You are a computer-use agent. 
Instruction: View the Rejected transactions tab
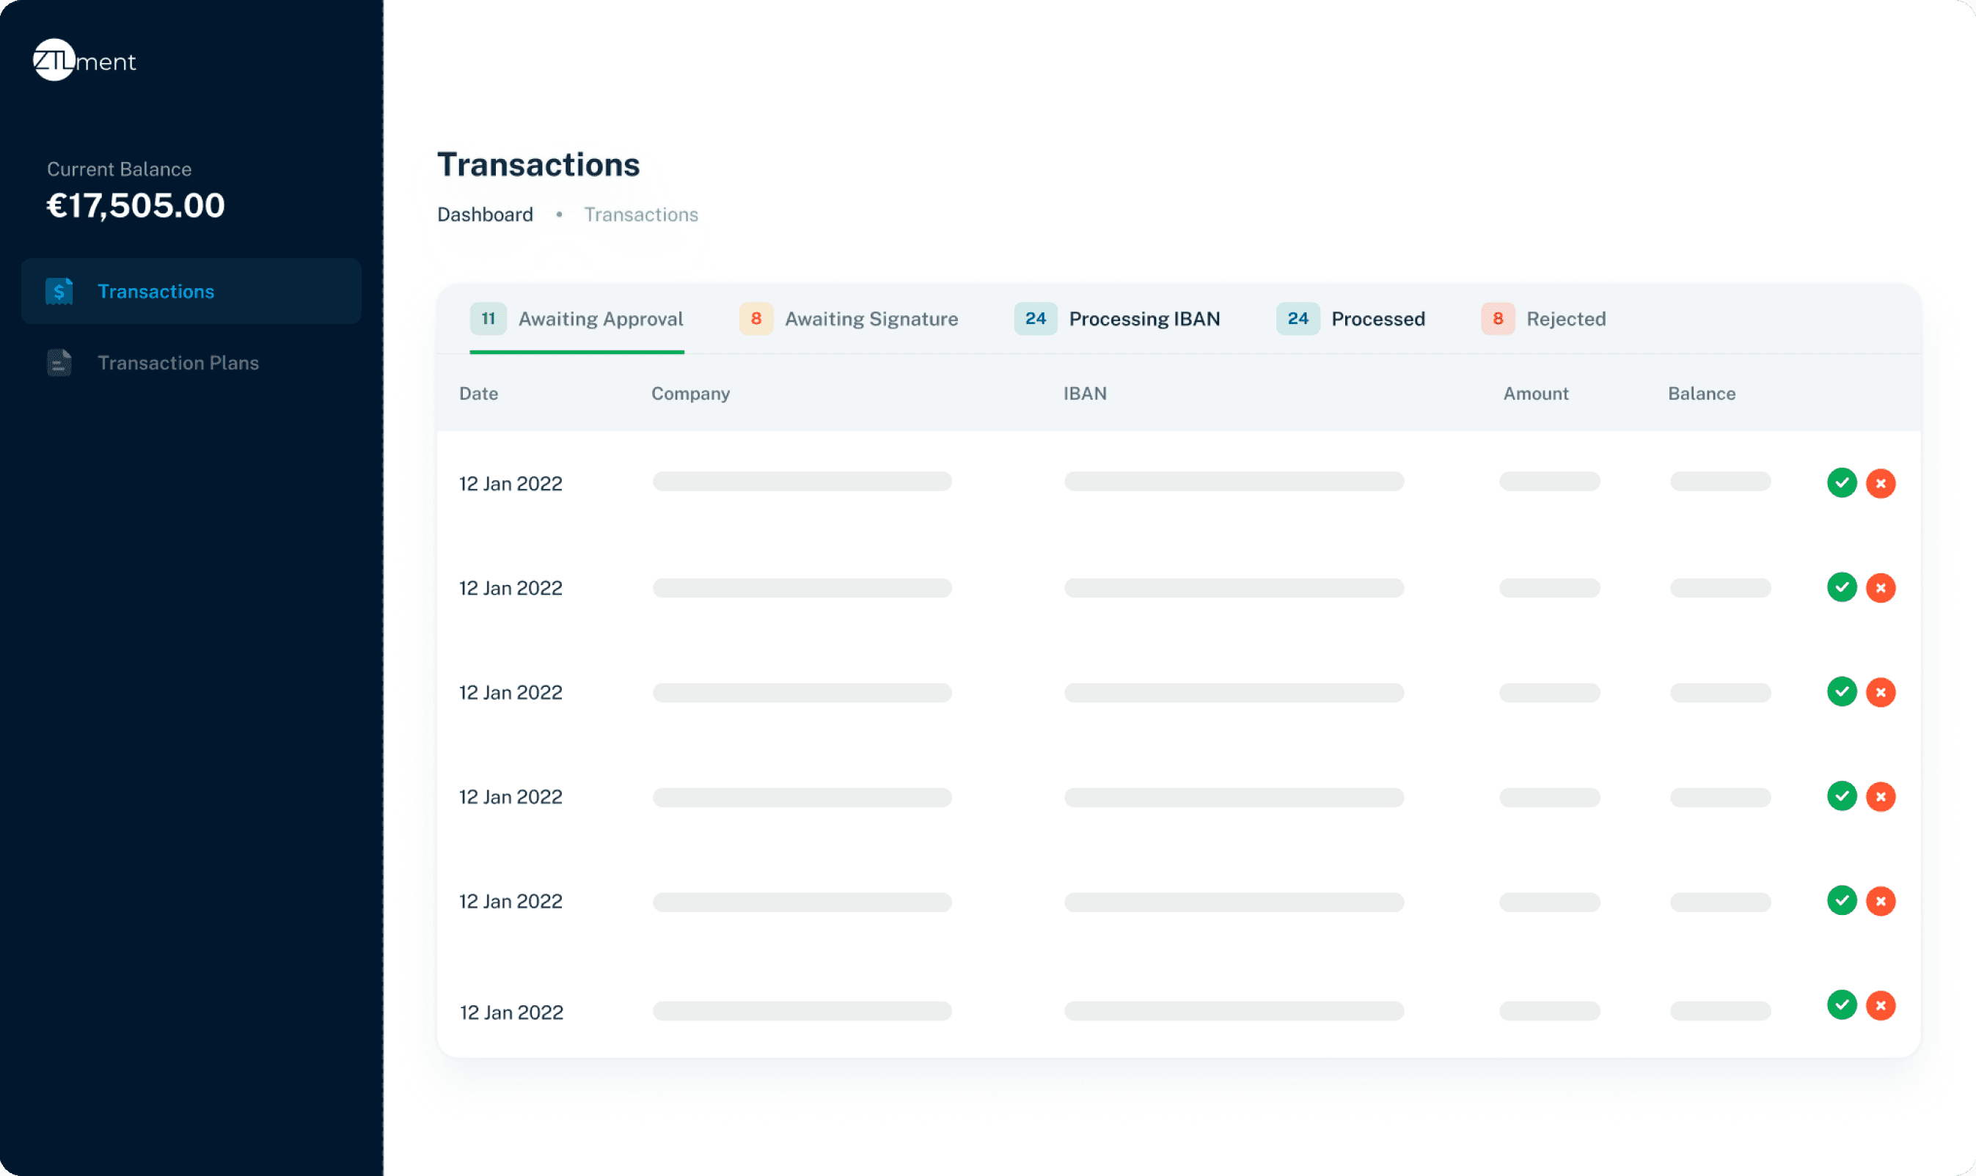coord(1543,319)
